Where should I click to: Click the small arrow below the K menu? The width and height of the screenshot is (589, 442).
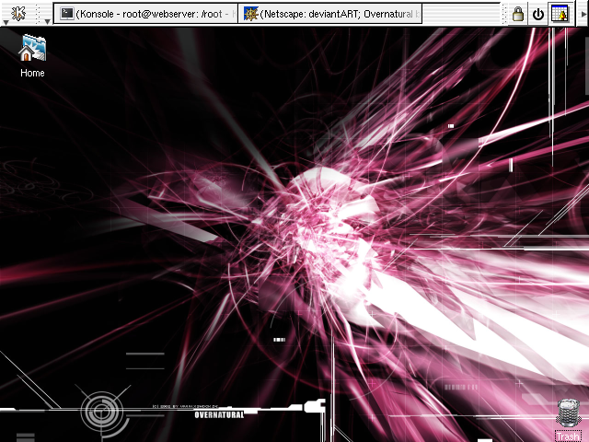click(6, 22)
